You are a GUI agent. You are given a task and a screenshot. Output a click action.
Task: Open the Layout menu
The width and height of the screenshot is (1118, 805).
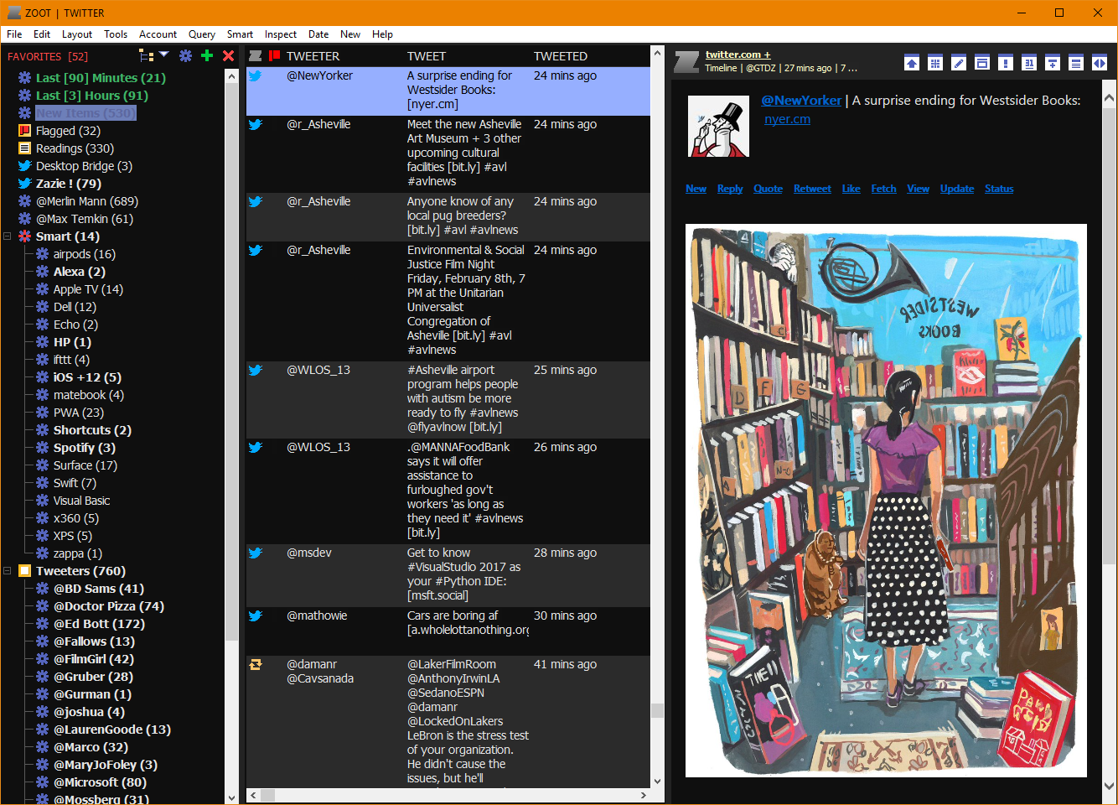(77, 34)
